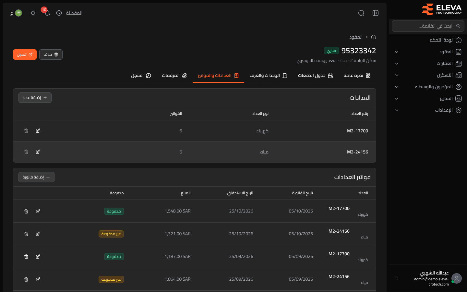Viewport: 467px width, 292px height.
Task: Expand العقود sidebar menu chevron
Action: tap(397, 52)
